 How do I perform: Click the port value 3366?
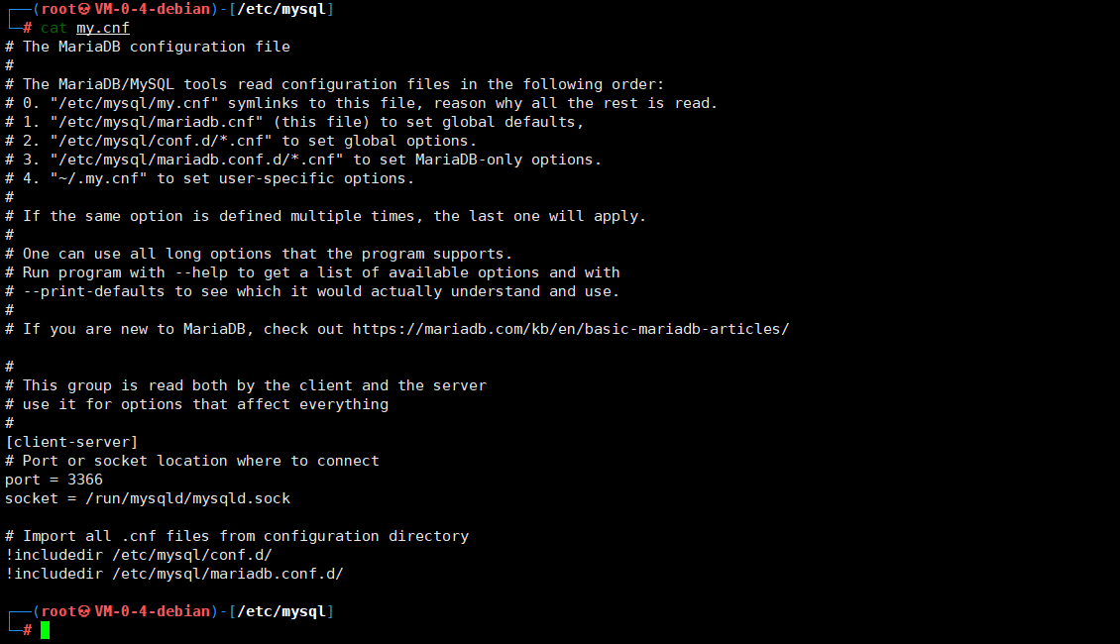pyautogui.click(x=85, y=480)
